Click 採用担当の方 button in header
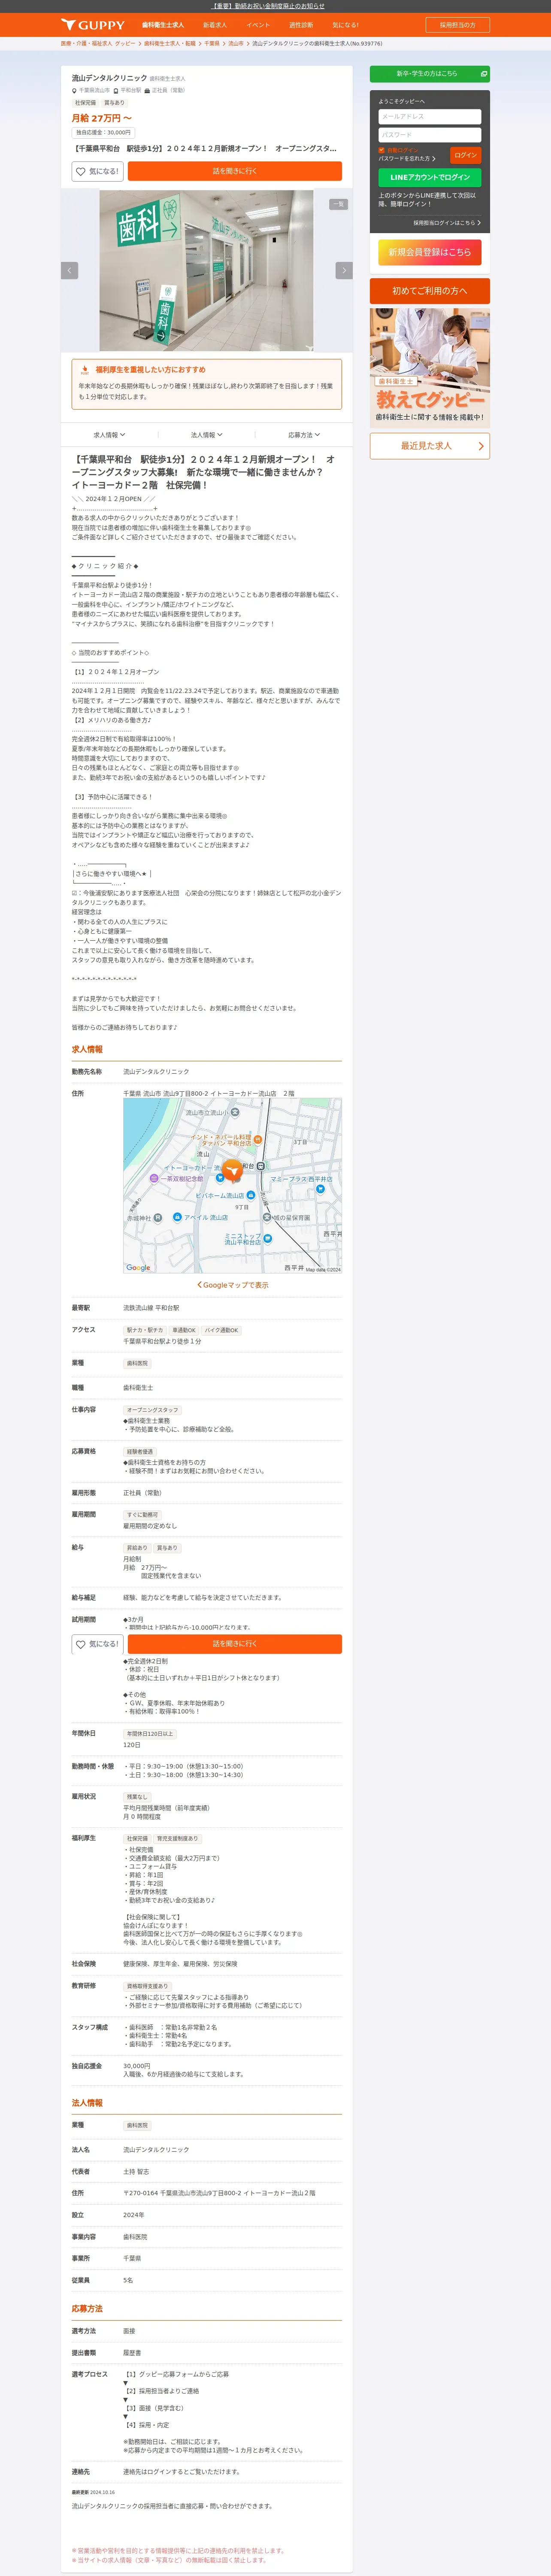 (458, 25)
